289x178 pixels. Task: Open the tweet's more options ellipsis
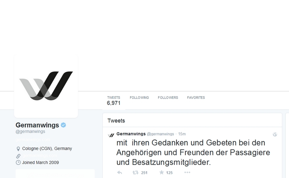click(x=187, y=173)
